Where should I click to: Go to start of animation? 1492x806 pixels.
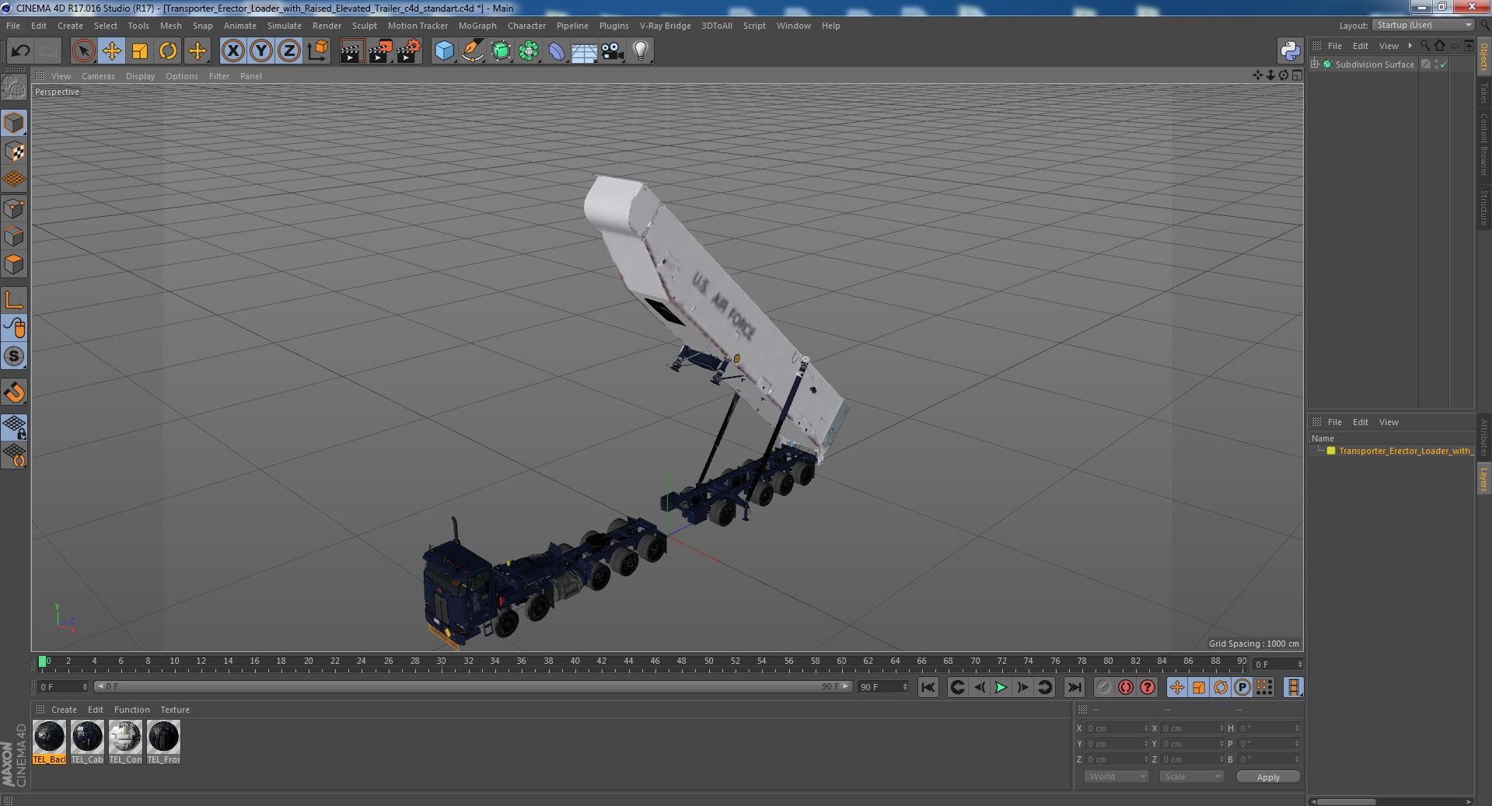click(x=928, y=687)
